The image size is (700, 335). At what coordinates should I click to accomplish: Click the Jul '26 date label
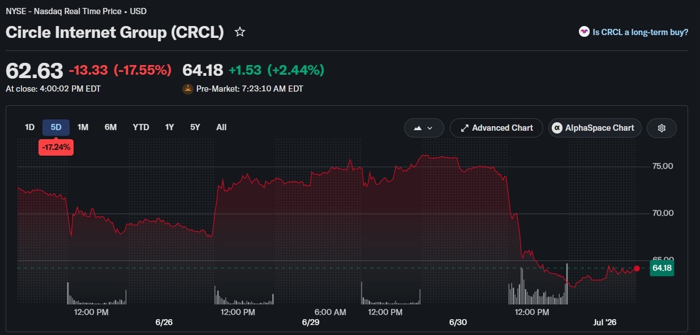(x=605, y=322)
